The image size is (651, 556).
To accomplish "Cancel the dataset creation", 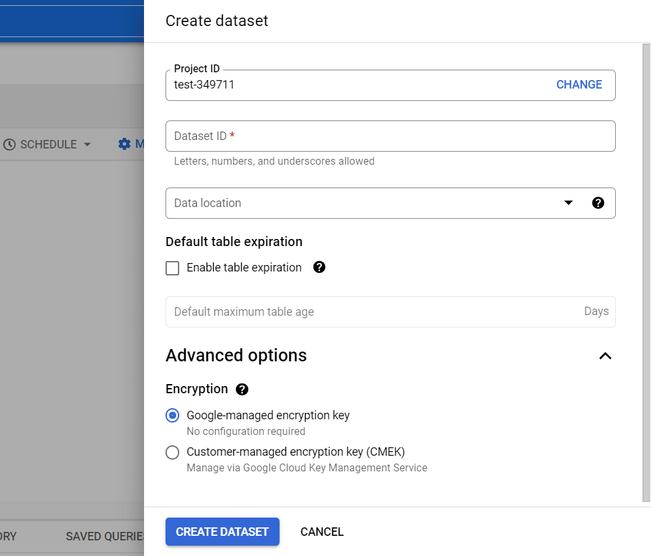I will 322,531.
